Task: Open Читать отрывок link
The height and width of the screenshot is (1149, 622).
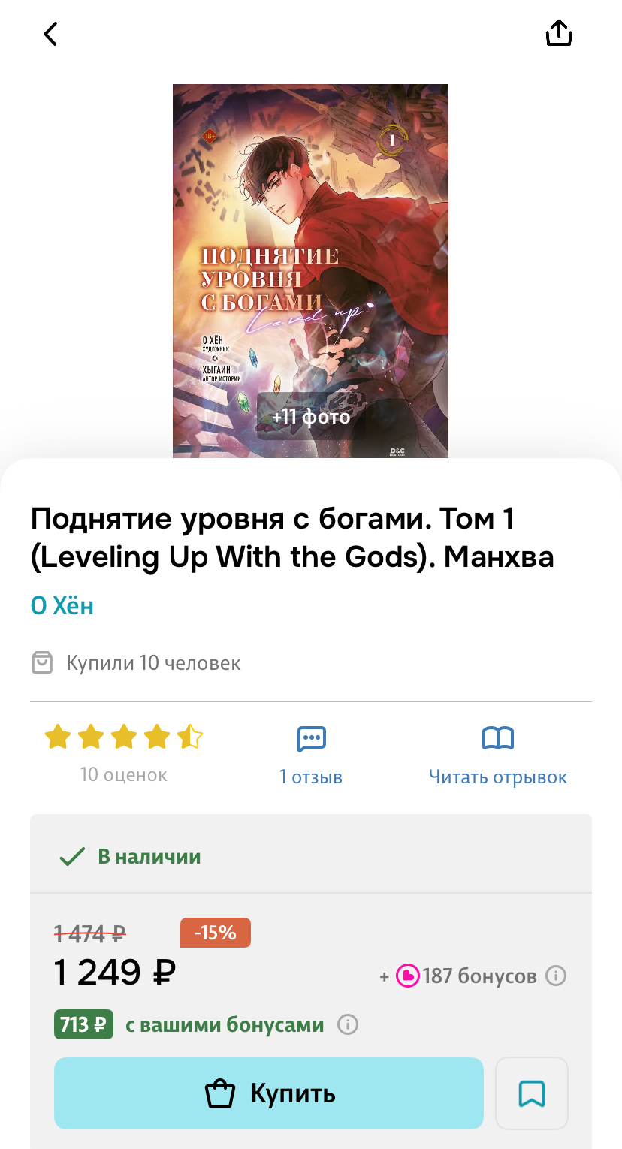Action: click(x=498, y=777)
